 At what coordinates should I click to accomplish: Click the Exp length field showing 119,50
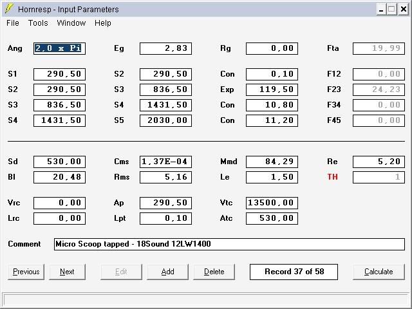click(x=272, y=89)
